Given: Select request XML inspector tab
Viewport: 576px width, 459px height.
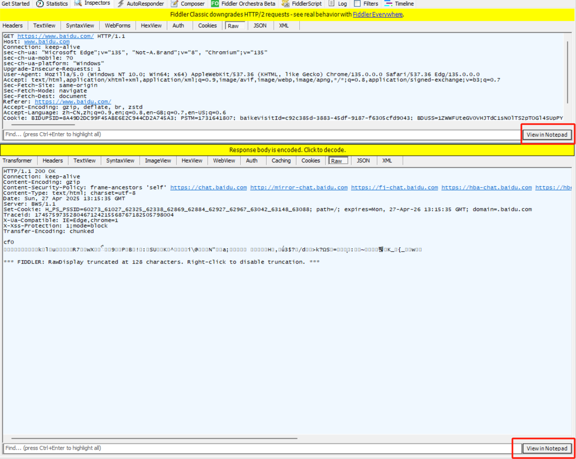Looking at the screenshot, I should click(284, 26).
